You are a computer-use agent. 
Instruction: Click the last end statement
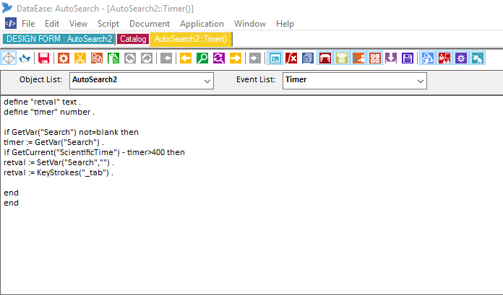point(12,203)
